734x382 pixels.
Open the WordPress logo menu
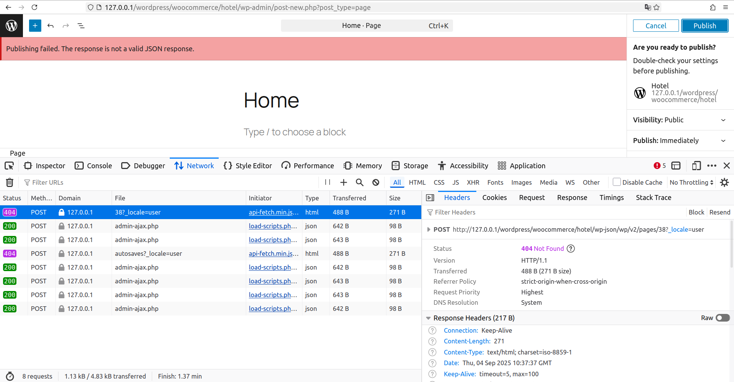click(11, 26)
